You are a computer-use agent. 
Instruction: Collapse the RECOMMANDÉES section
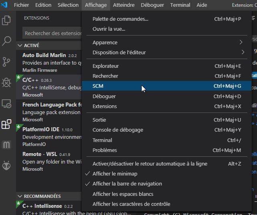[x=42, y=196]
